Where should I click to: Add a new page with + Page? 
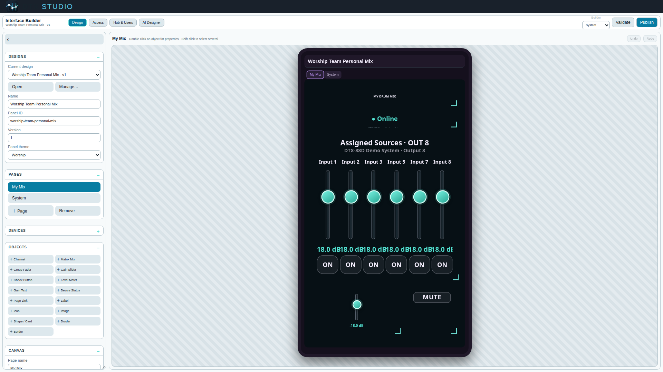click(31, 211)
